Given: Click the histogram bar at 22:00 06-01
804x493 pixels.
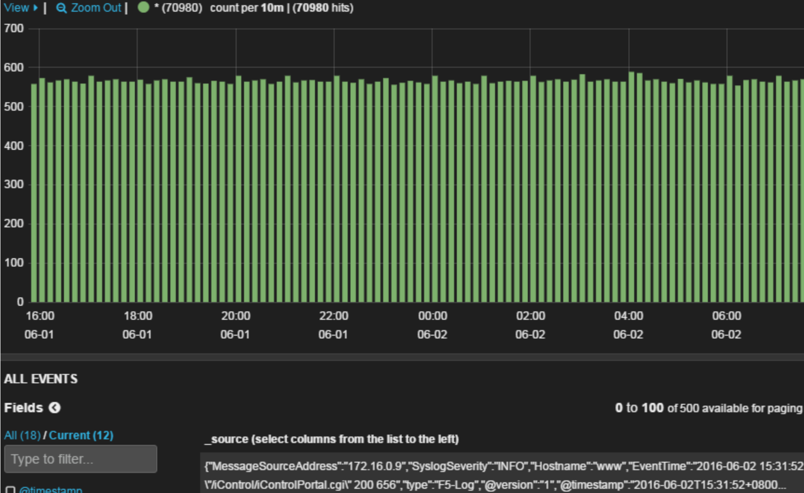Looking at the screenshot, I should click(x=336, y=189).
